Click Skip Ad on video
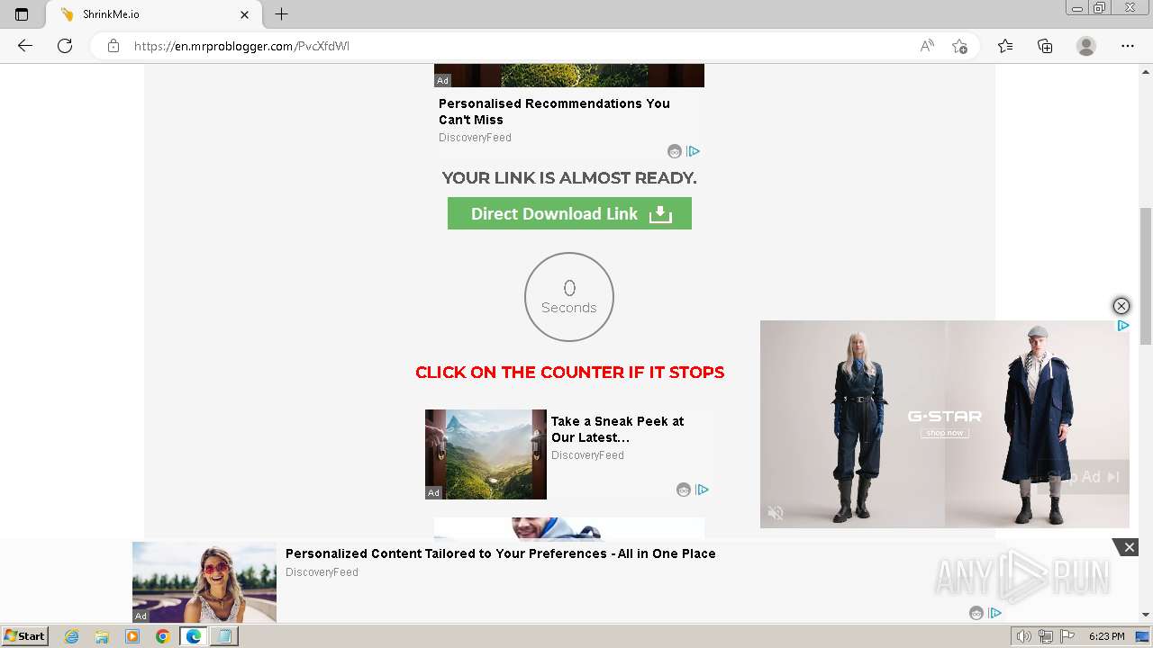1153x648 pixels. [x=1083, y=477]
